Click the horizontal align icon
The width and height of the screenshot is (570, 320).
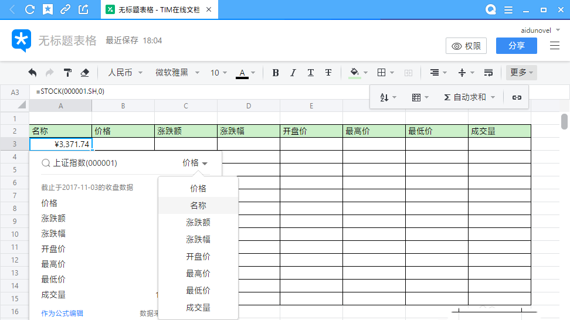(435, 73)
